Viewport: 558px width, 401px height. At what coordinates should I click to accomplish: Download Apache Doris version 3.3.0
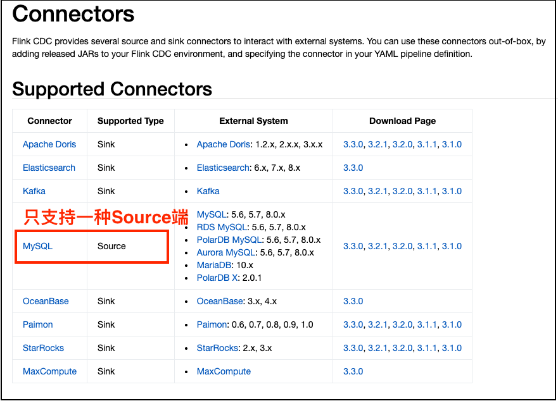(x=353, y=144)
